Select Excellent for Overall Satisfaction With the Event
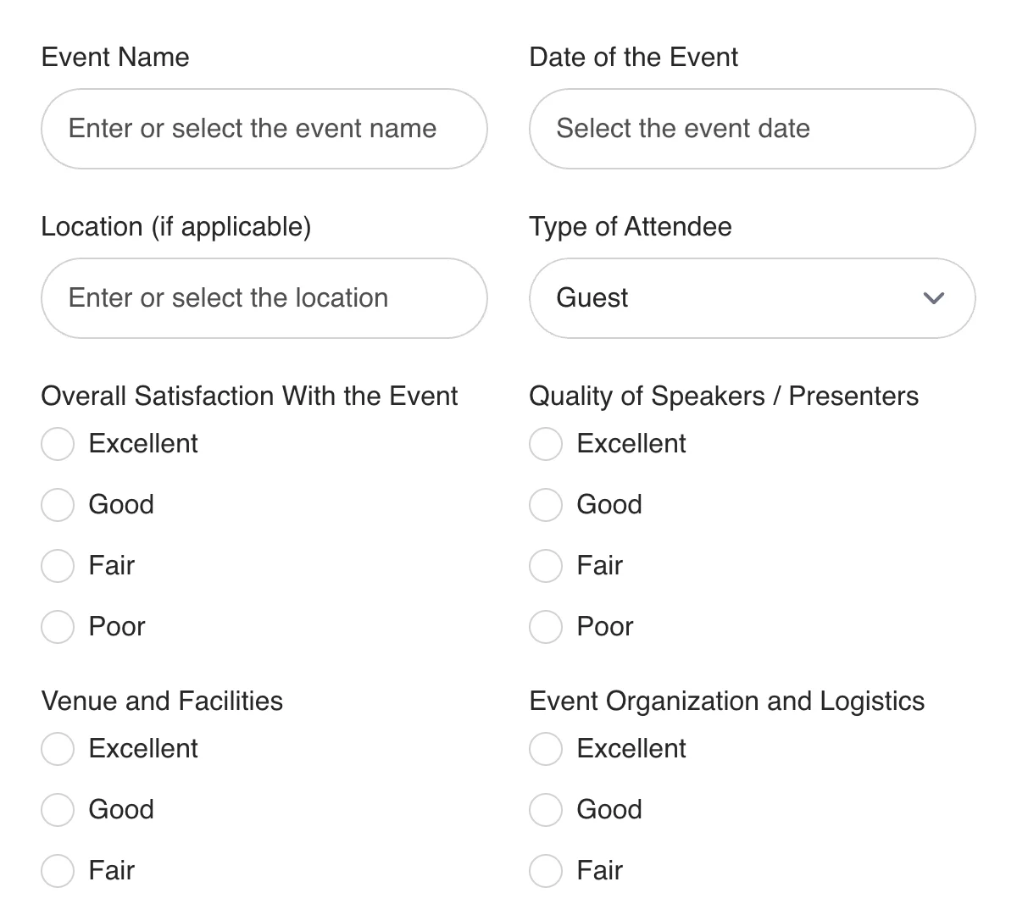This screenshot has width=1017, height=915. point(57,443)
